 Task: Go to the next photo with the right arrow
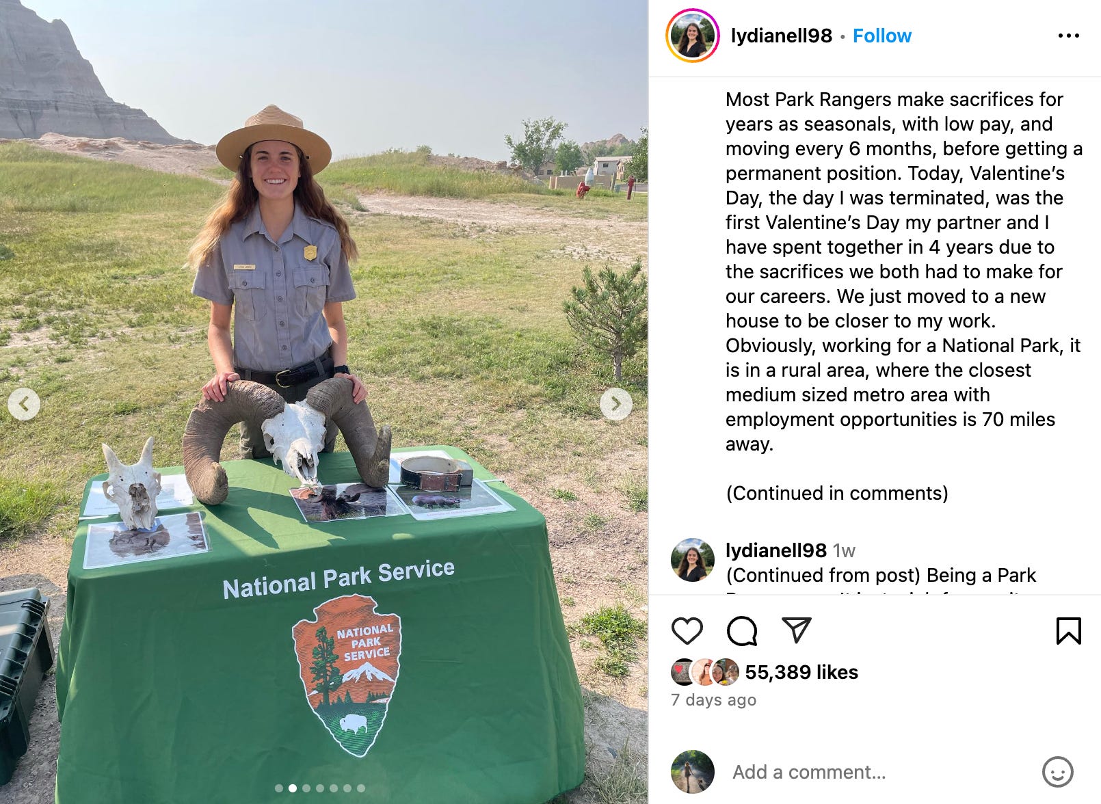[x=616, y=404]
